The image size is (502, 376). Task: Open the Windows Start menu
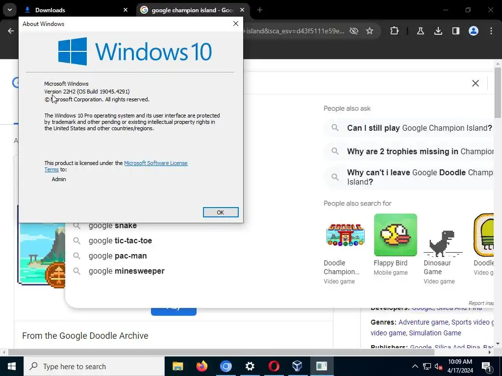(12, 366)
